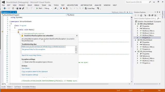Click the editor horizontal scrollbar
This screenshot has height=92, width=165.
tap(60, 84)
